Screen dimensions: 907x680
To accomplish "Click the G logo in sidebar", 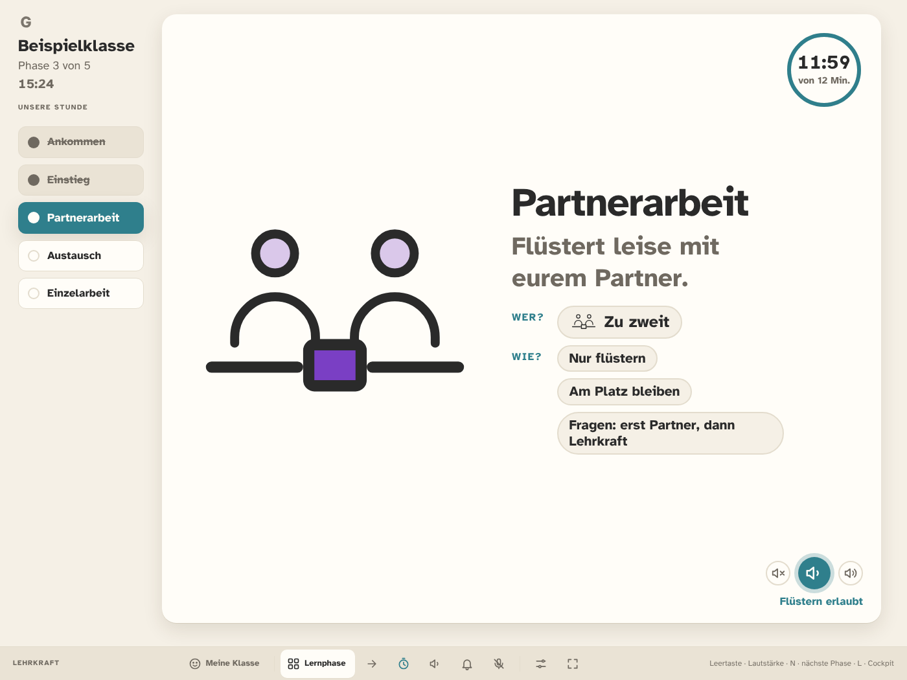I will pos(26,22).
